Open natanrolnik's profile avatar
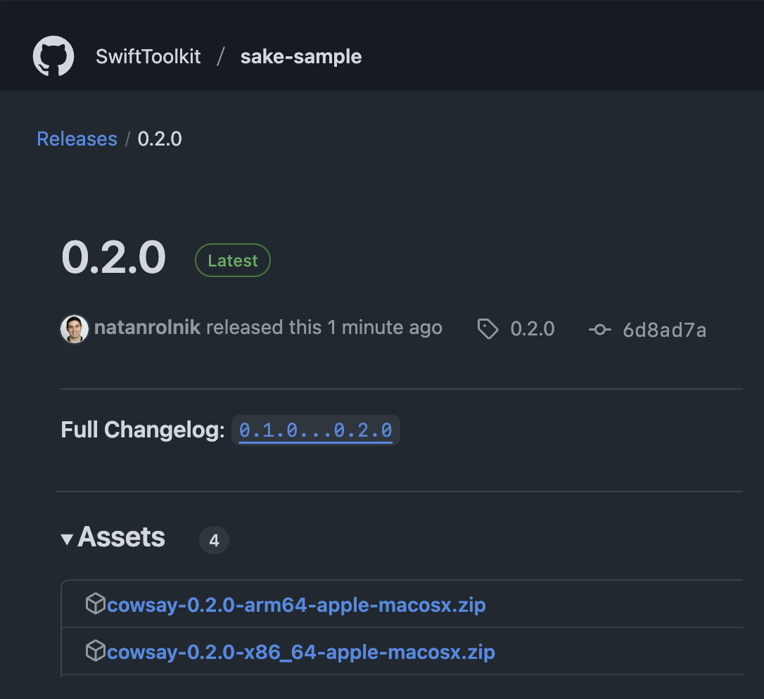This screenshot has height=699, width=764. 75,328
